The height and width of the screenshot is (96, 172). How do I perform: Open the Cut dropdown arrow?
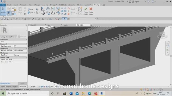34,10
